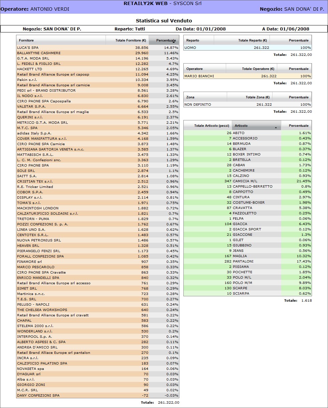Select the CRAVATTA article row
328x408 pixels.
[x=248, y=208]
